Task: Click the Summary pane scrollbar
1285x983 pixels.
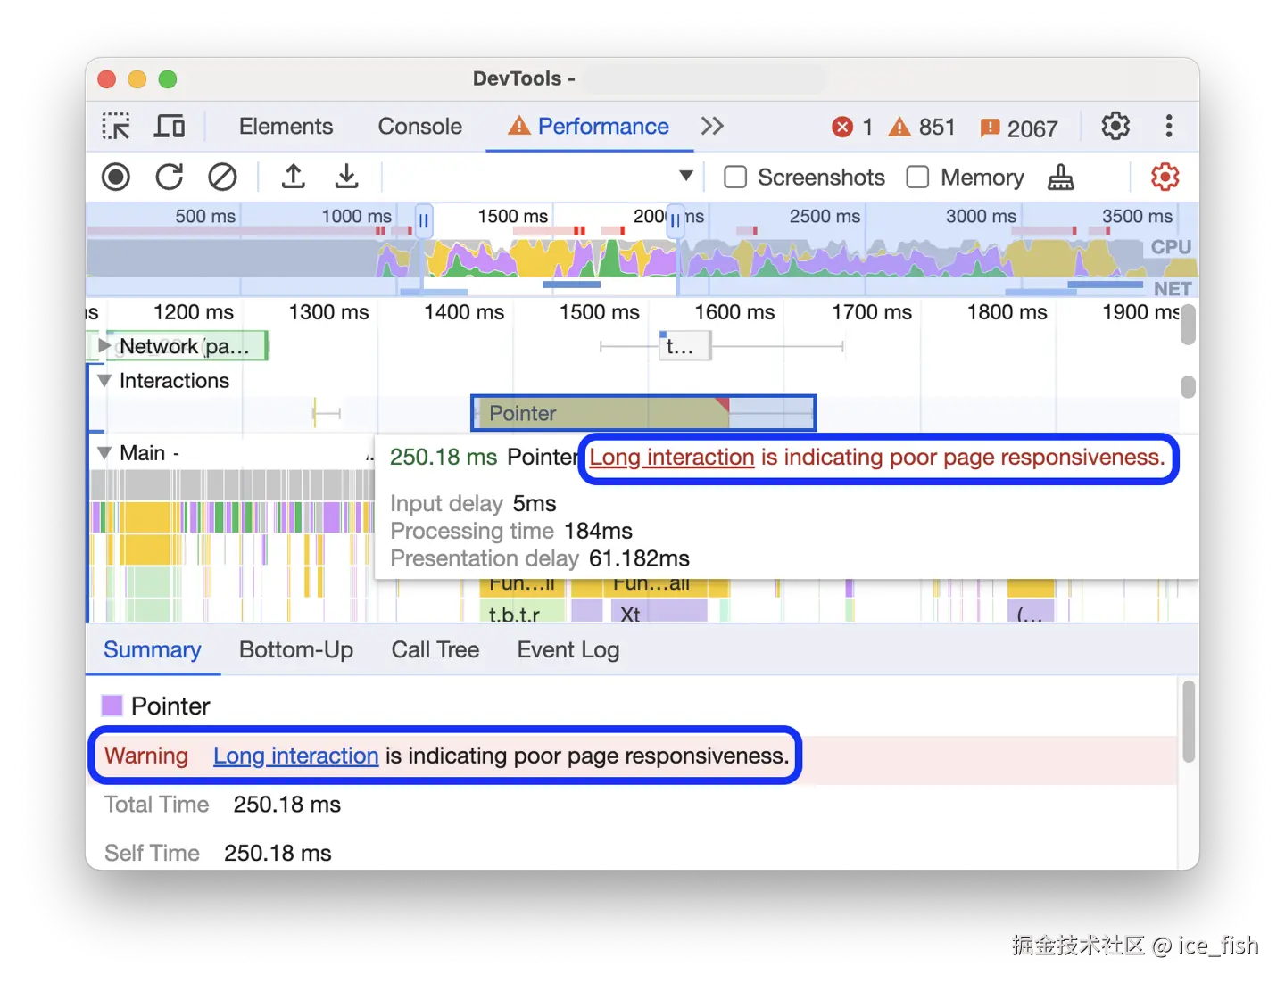Action: click(1188, 722)
